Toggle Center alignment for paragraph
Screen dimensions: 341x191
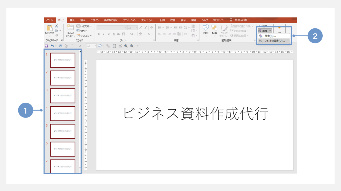[164, 34]
